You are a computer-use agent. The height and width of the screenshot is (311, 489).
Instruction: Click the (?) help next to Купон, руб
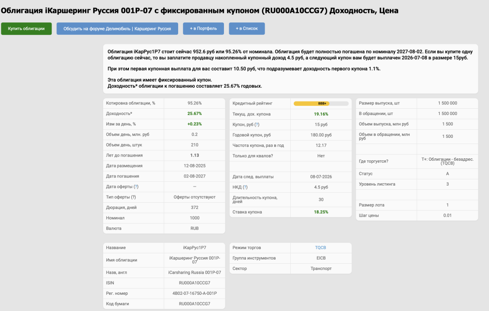point(257,124)
